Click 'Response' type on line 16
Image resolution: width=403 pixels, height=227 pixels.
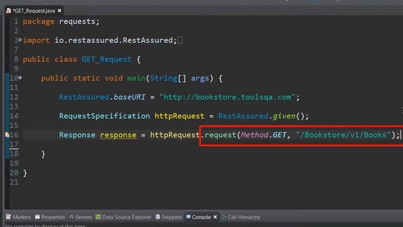pyautogui.click(x=77, y=135)
